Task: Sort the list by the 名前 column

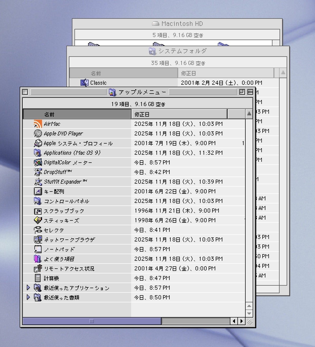Action: click(76, 114)
